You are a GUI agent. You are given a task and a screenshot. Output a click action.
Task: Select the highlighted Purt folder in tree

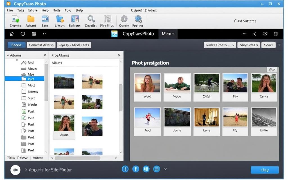[31, 79]
